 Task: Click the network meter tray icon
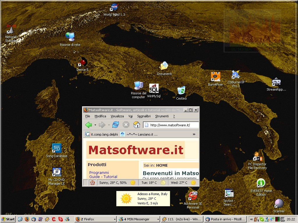pos(277,219)
